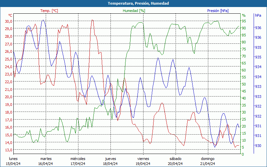Click the 'martes' day label
267x167 pixels.
point(46,159)
